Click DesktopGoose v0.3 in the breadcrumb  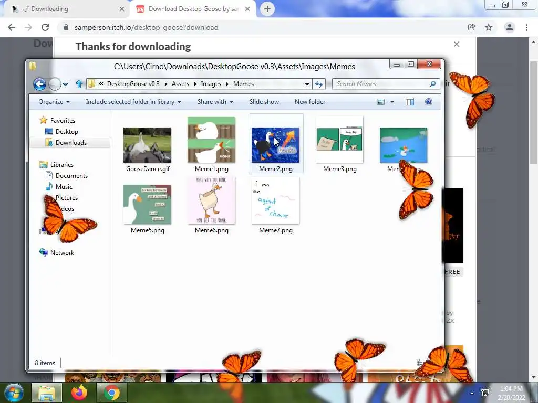click(x=133, y=84)
